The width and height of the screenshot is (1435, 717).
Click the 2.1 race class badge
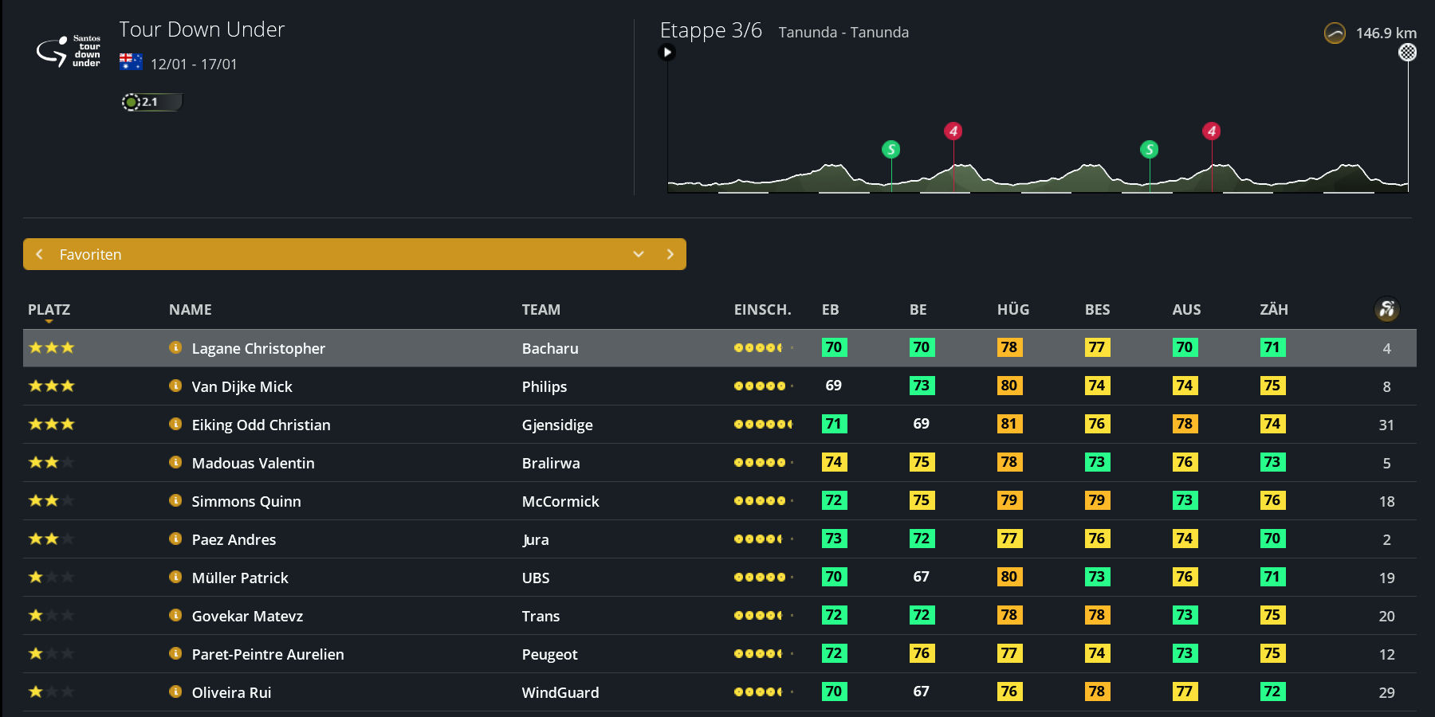click(x=151, y=102)
